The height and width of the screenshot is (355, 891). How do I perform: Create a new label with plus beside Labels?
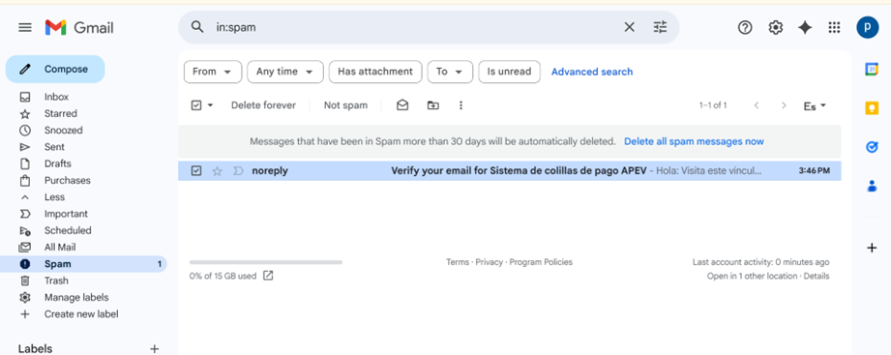click(154, 349)
